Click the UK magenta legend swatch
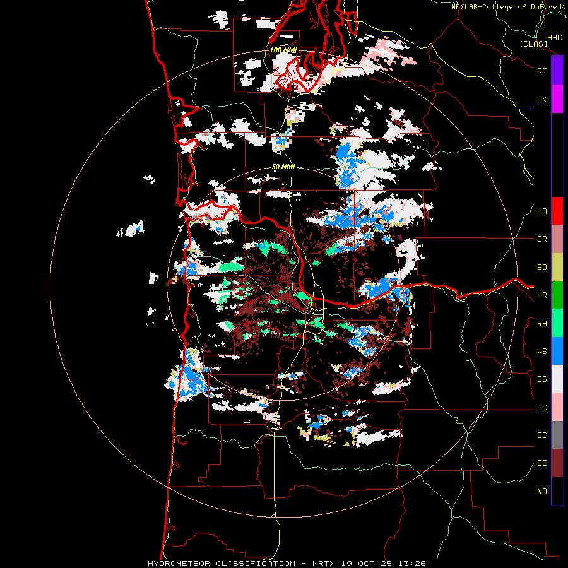 pyautogui.click(x=557, y=99)
